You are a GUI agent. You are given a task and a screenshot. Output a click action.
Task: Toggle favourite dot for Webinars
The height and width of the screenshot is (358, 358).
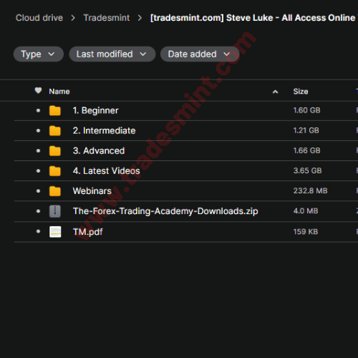tap(38, 191)
